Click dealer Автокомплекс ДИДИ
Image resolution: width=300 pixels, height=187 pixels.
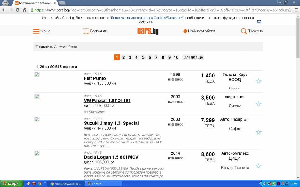[235, 156]
